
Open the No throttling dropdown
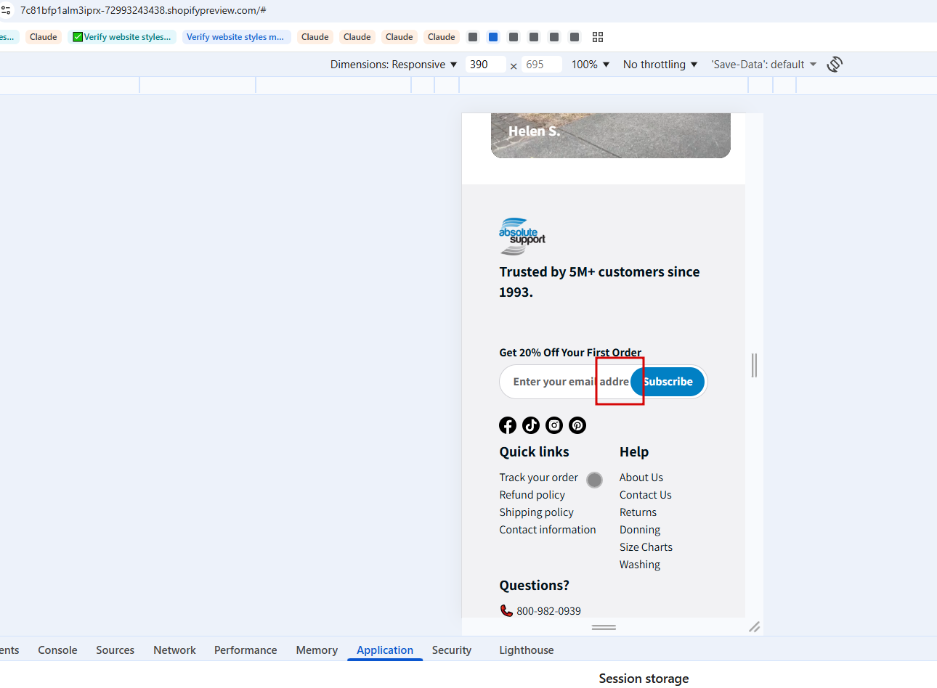(660, 65)
